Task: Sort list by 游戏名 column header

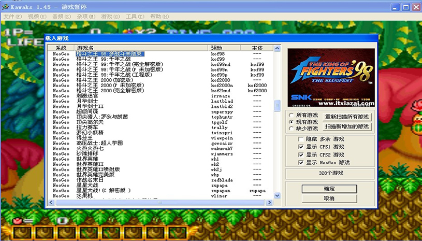Action: [x=140, y=48]
